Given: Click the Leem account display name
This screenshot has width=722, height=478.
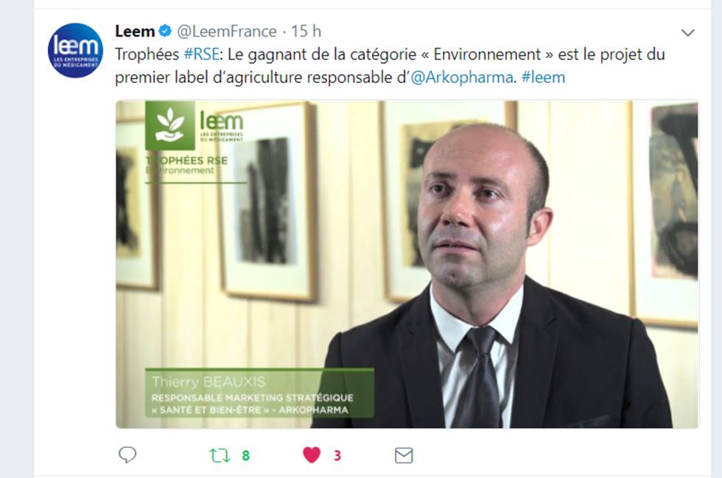Looking at the screenshot, I should [x=135, y=31].
